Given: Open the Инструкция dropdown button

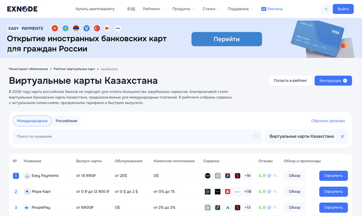Looking at the screenshot, I should (333, 81).
